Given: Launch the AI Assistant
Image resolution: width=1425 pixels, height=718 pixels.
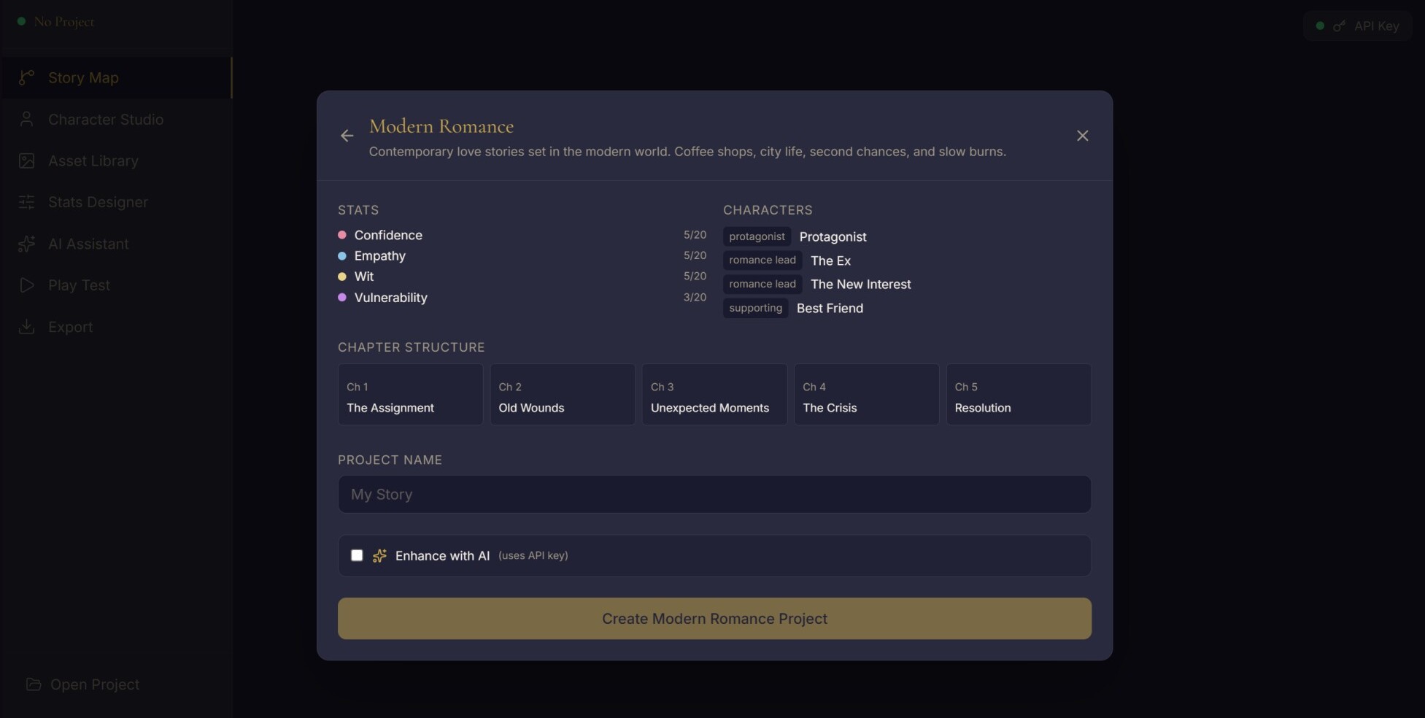Looking at the screenshot, I should [88, 244].
